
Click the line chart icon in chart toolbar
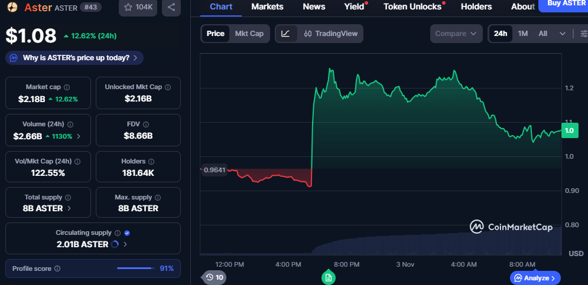click(x=285, y=34)
